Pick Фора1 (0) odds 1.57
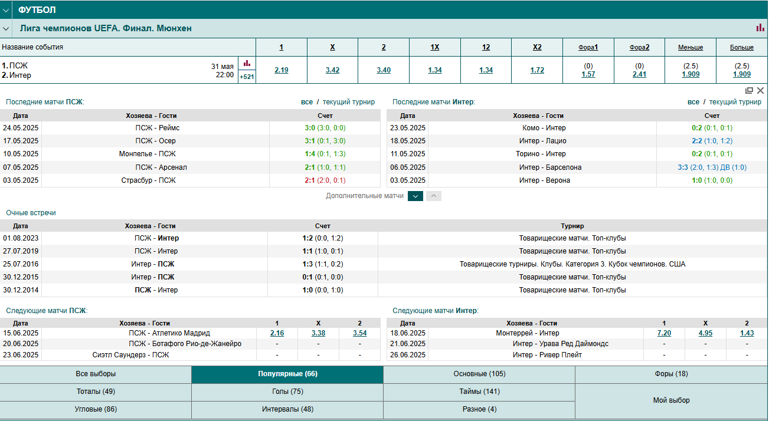The image size is (769, 421). [588, 74]
